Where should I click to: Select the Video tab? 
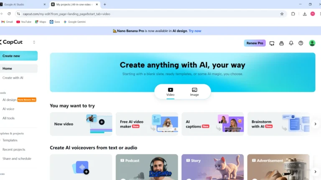click(171, 92)
